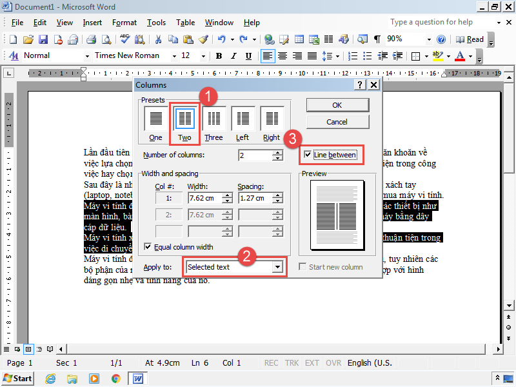Viewport: 516px width, 387px height.
Task: Click the bulleted list icon
Action: pos(367,56)
